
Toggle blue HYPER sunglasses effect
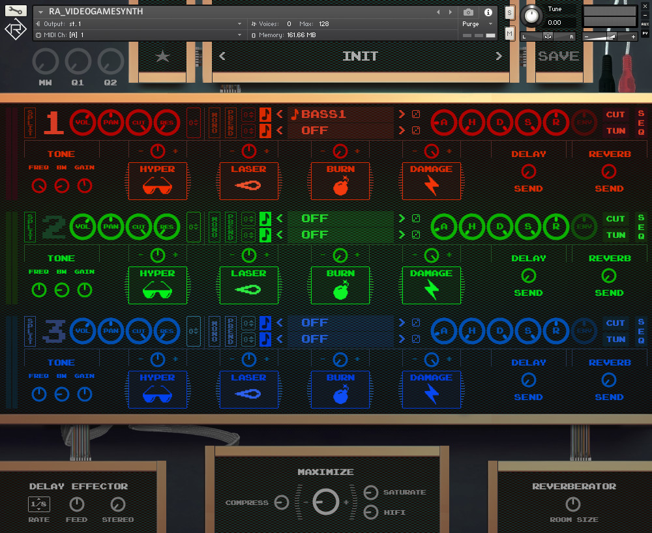coord(158,390)
